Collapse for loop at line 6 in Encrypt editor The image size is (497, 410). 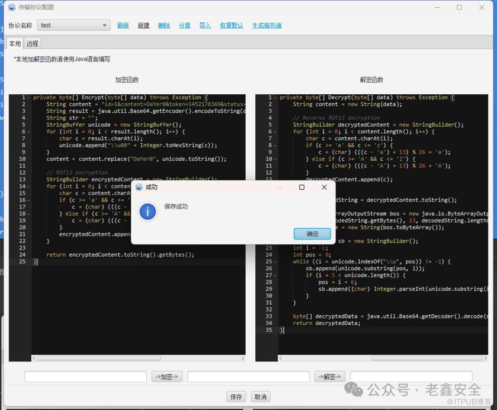pyautogui.click(x=29, y=132)
